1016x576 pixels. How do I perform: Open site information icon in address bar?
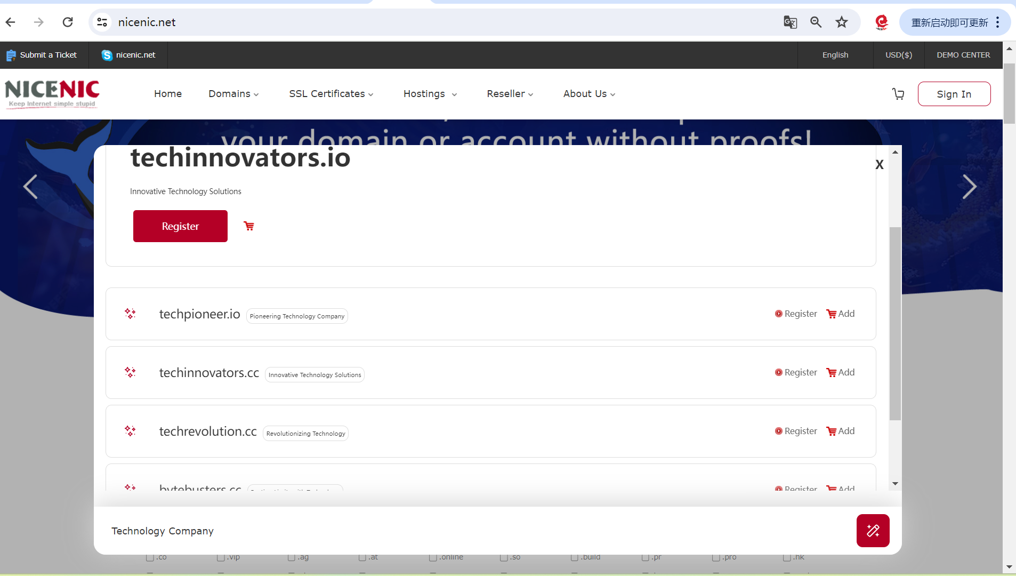coord(102,22)
